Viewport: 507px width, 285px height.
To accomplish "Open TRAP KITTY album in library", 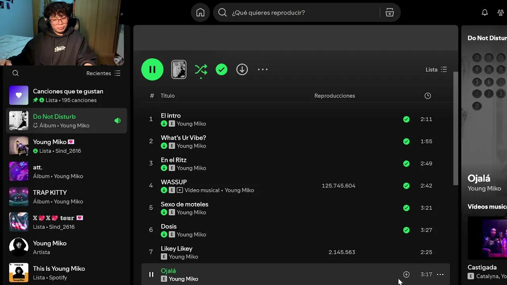I will pos(67,197).
